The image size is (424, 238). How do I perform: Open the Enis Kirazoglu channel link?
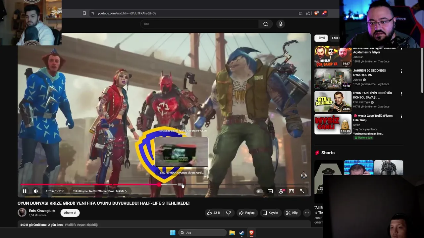(40, 211)
